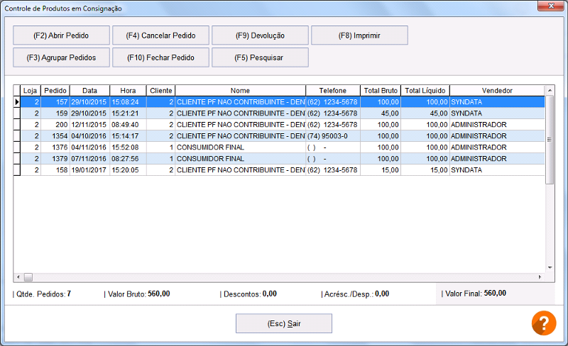
Task: Select order number 157 cell
Action: (x=55, y=102)
